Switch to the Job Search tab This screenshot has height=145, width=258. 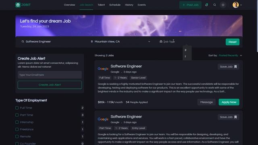[x=86, y=5]
